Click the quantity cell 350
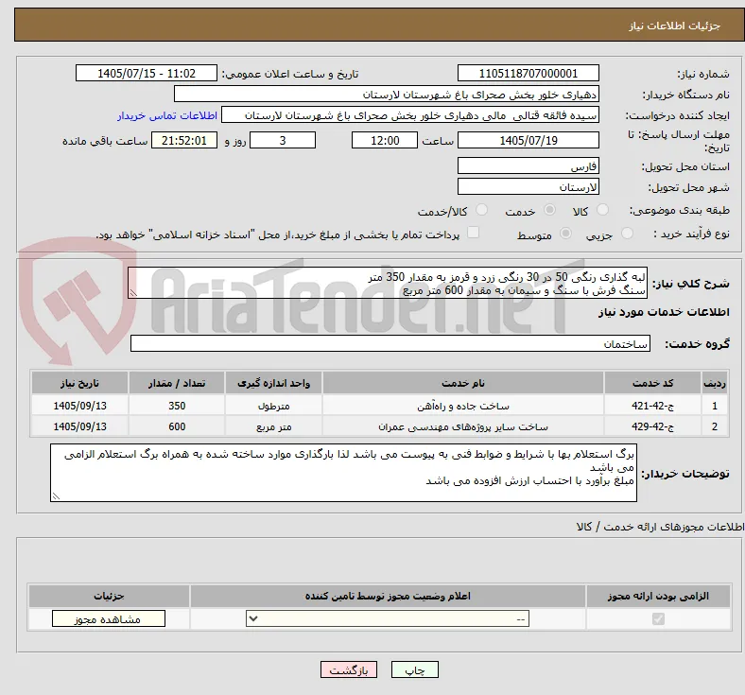745x695 pixels. (177, 406)
